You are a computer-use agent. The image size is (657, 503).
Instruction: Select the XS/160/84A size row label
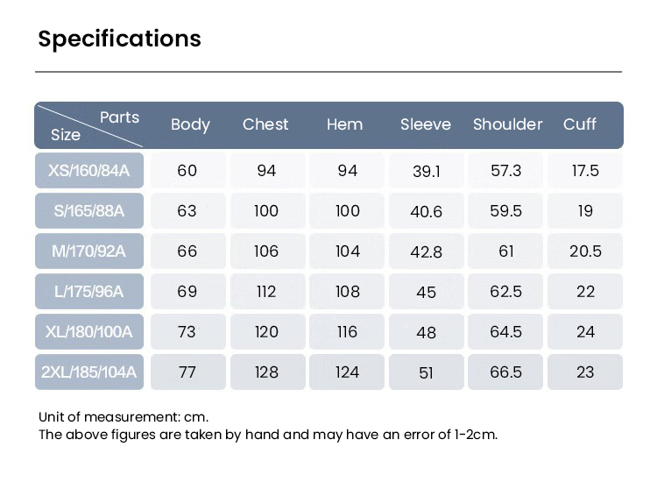[89, 170]
